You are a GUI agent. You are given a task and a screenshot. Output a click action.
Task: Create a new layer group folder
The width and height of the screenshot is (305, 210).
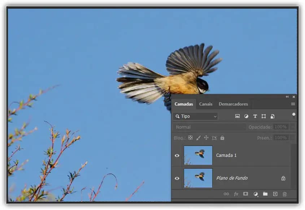coord(265,194)
